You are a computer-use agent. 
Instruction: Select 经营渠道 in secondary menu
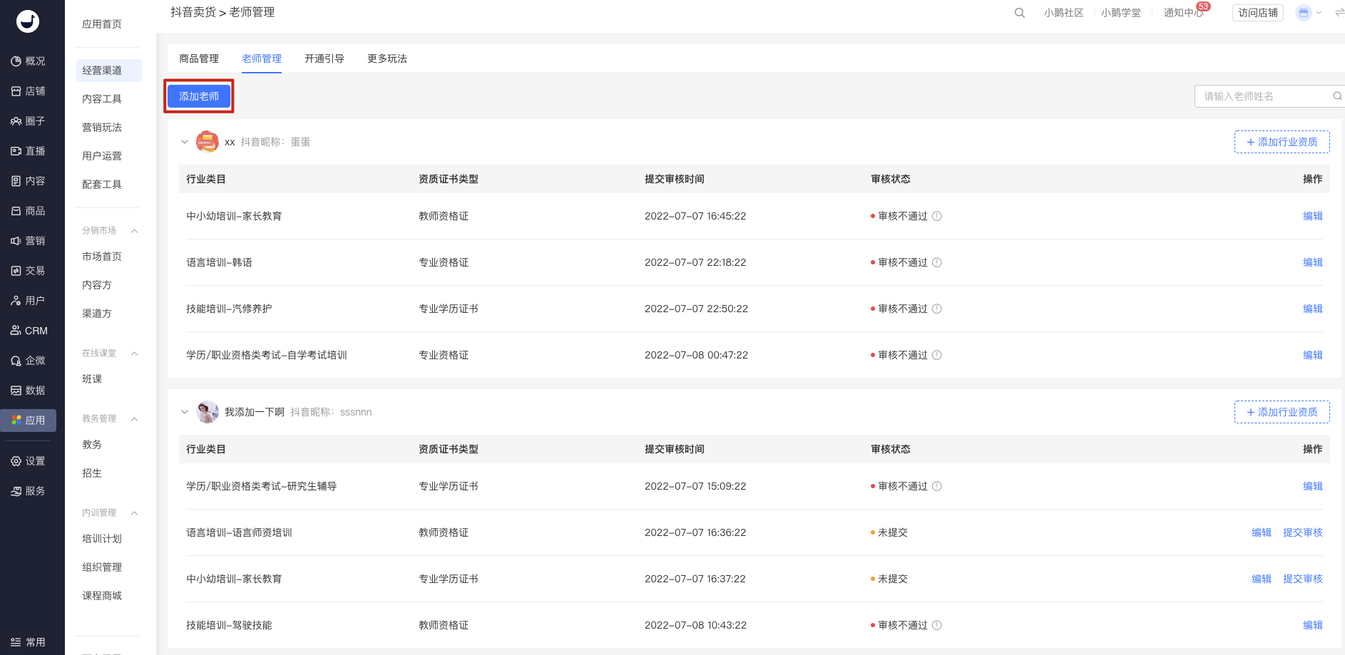tap(108, 71)
